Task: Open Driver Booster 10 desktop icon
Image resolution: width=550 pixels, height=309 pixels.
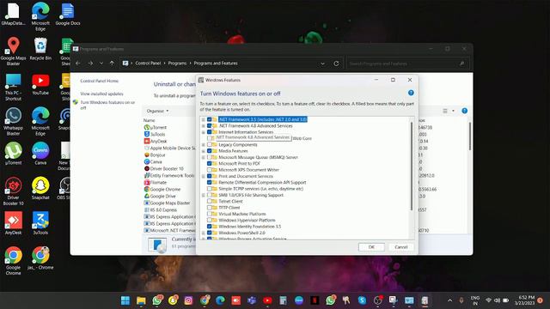Action: tap(14, 191)
